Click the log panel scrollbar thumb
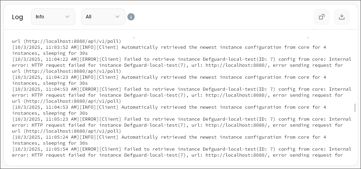 [355, 107]
